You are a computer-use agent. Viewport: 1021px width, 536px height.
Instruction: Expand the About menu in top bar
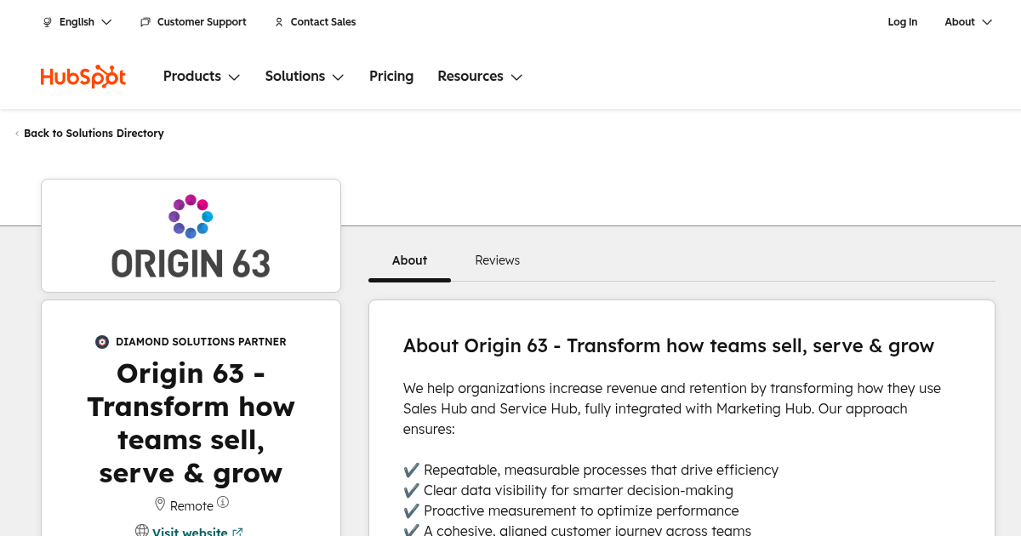(968, 22)
